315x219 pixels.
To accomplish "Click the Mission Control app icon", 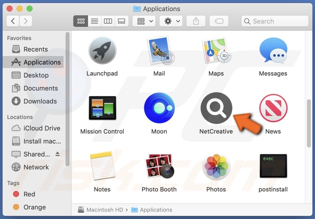I will [102, 108].
